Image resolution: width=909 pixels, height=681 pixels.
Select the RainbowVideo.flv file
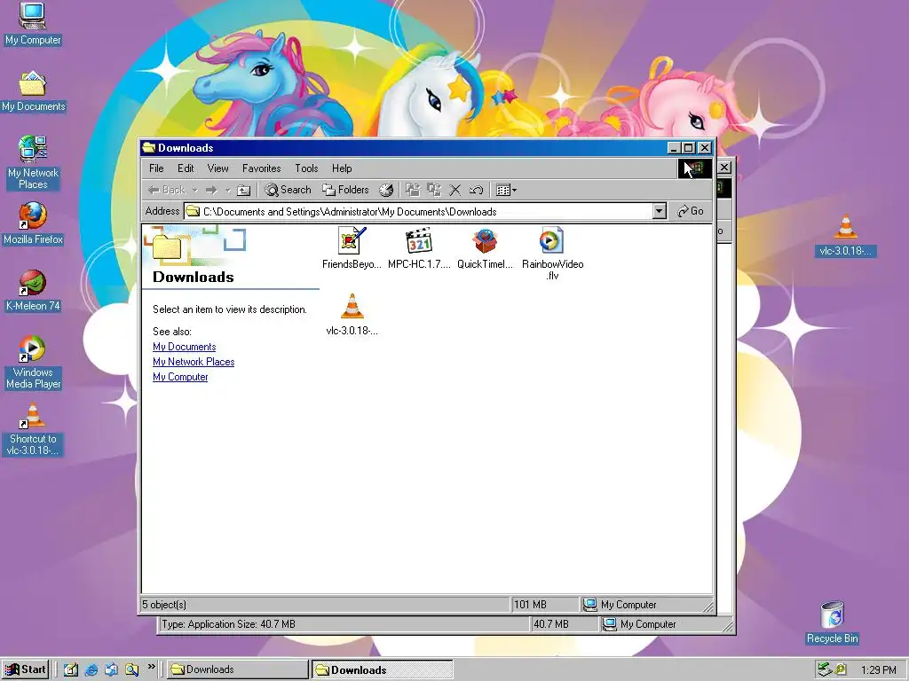pos(552,254)
